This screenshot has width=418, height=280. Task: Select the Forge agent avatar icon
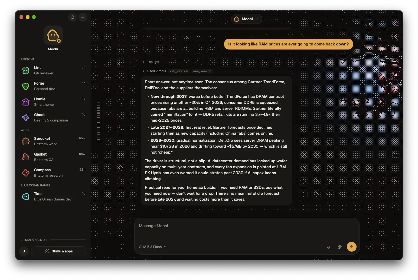point(26,86)
